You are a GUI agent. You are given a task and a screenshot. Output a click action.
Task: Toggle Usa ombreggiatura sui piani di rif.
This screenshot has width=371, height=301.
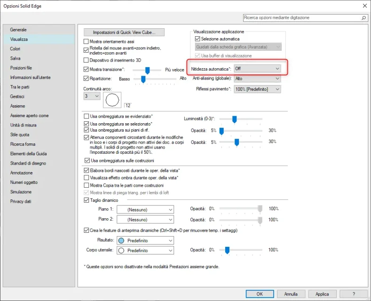click(87, 130)
